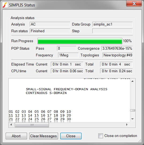Click the Analysis field showing AC

click(x=50, y=24)
